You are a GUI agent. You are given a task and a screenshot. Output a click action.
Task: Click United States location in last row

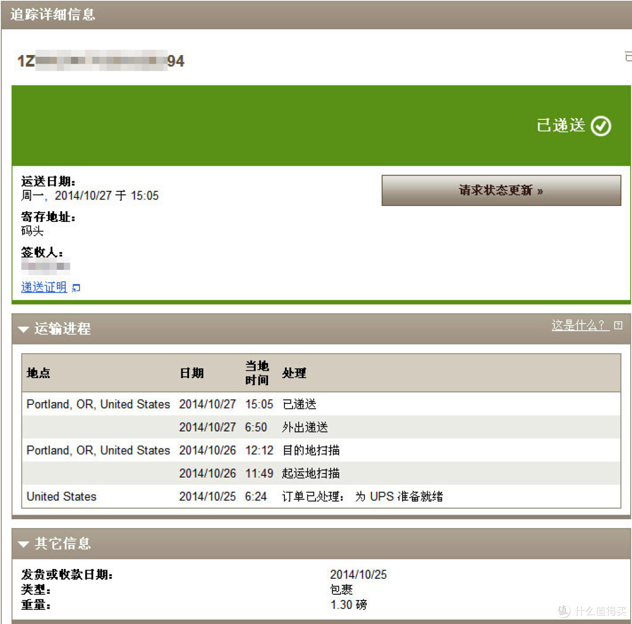click(x=61, y=496)
